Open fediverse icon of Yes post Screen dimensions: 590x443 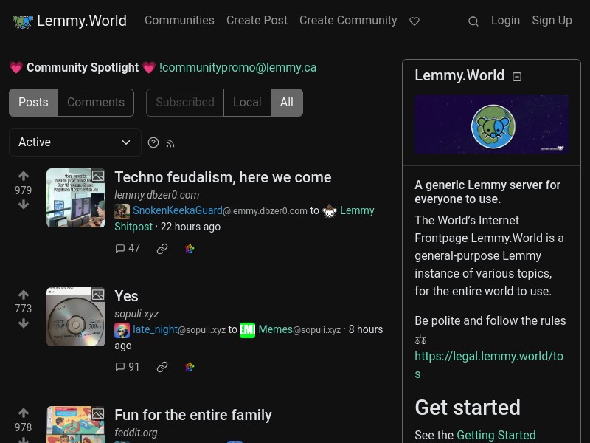190,367
